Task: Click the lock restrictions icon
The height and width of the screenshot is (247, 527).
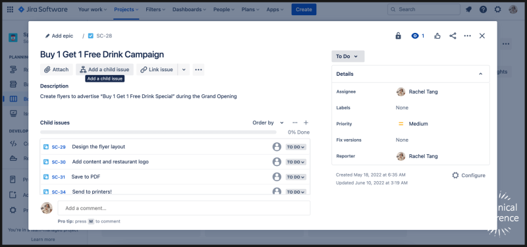Action: pyautogui.click(x=399, y=36)
